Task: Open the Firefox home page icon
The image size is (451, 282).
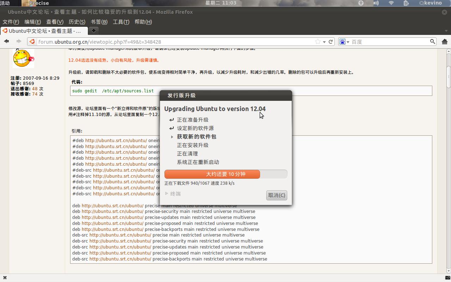Action: point(445,42)
